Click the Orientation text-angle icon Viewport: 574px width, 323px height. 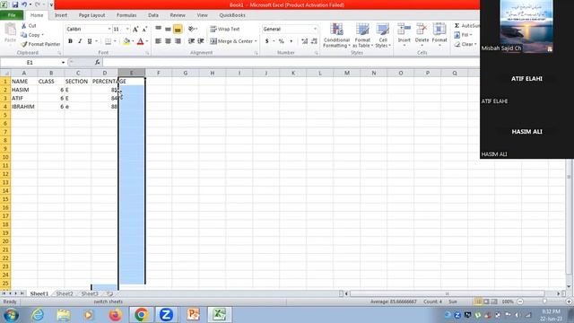tap(192, 29)
